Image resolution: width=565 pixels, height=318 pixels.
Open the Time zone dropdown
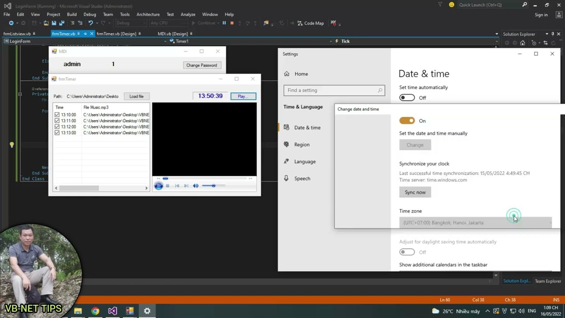tap(475, 223)
